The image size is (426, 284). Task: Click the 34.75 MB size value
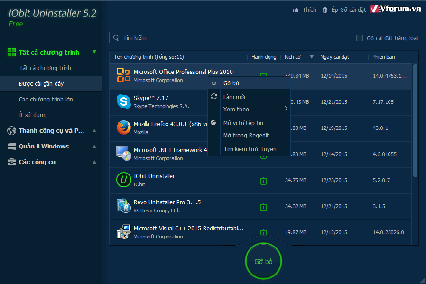[x=296, y=180]
